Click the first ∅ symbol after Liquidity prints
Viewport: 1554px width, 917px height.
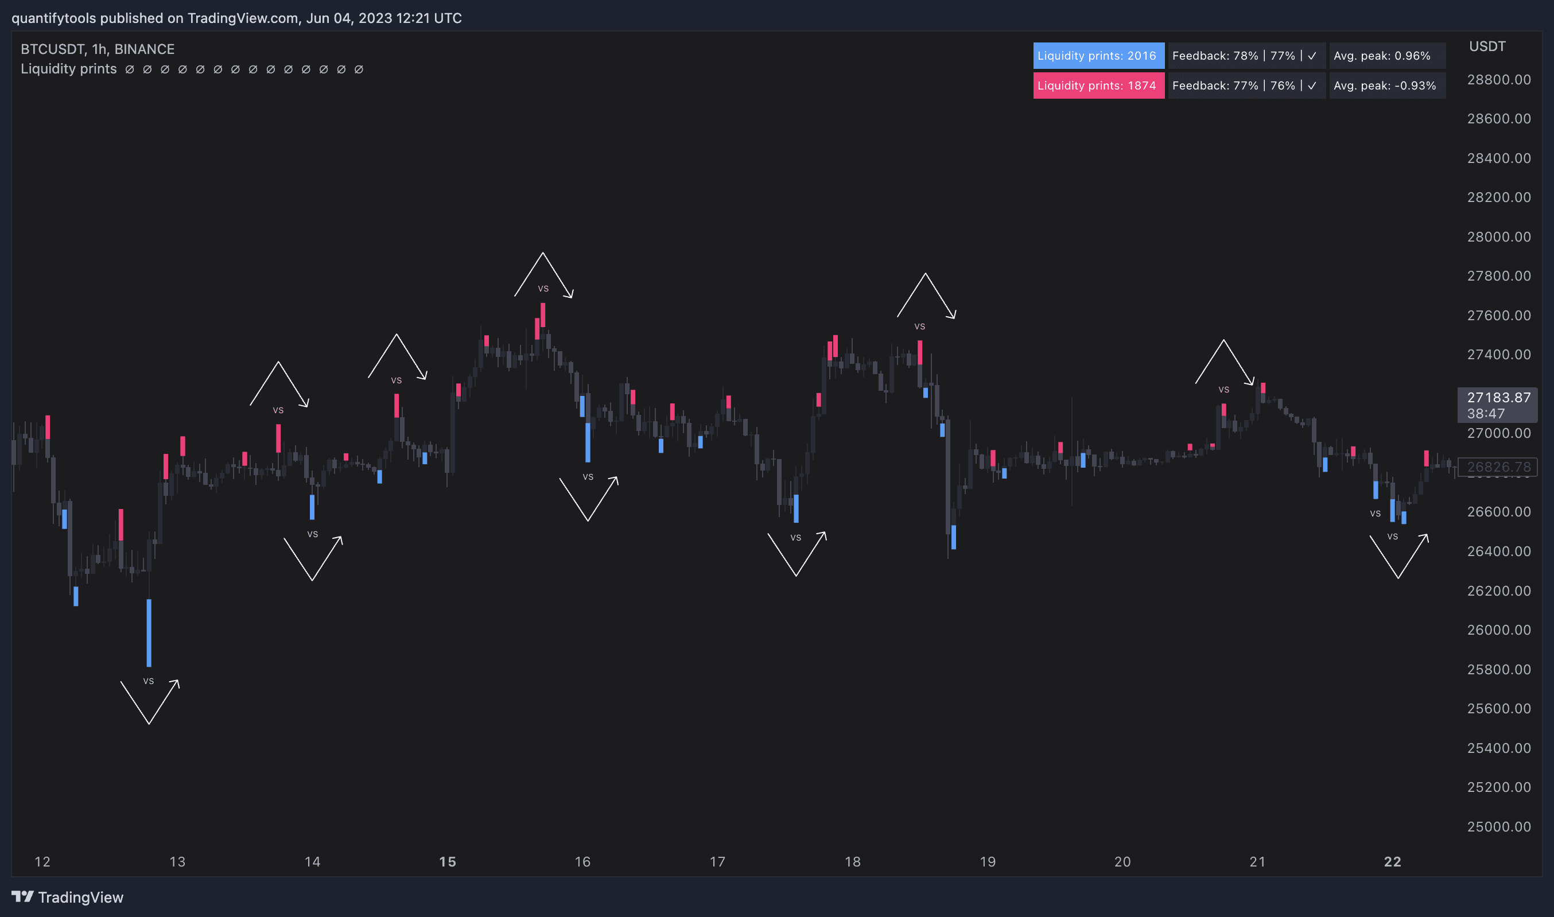click(x=130, y=69)
